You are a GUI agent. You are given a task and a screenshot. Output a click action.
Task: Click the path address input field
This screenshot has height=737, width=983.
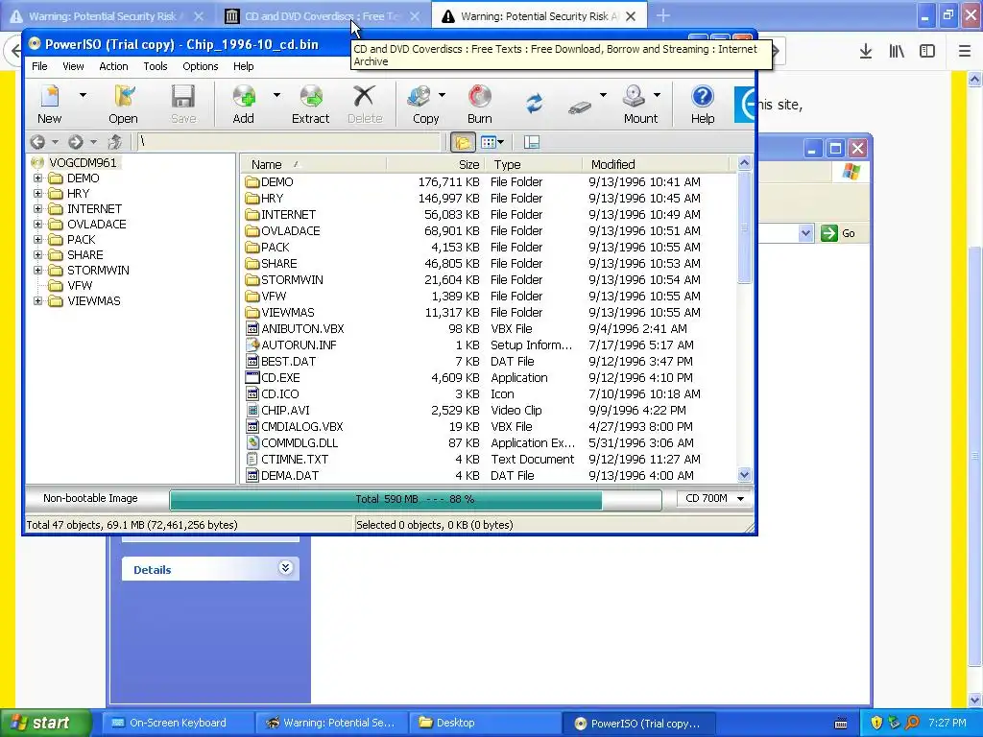click(x=288, y=142)
